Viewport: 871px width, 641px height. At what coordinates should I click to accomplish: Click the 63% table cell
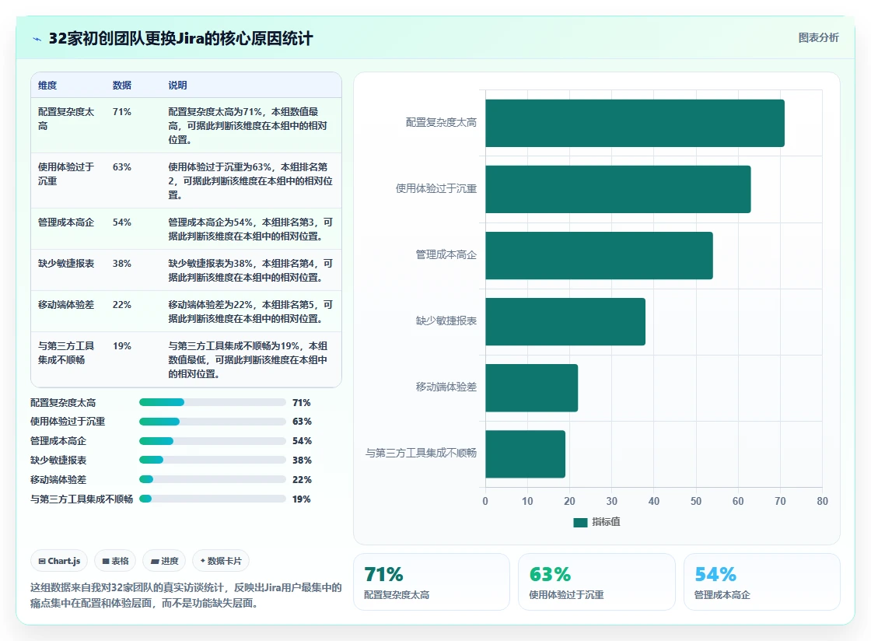point(121,166)
